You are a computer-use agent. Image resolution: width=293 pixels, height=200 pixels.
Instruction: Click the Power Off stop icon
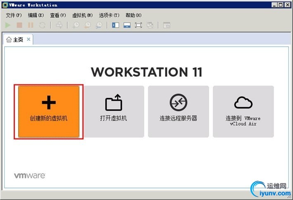click(x=19, y=25)
